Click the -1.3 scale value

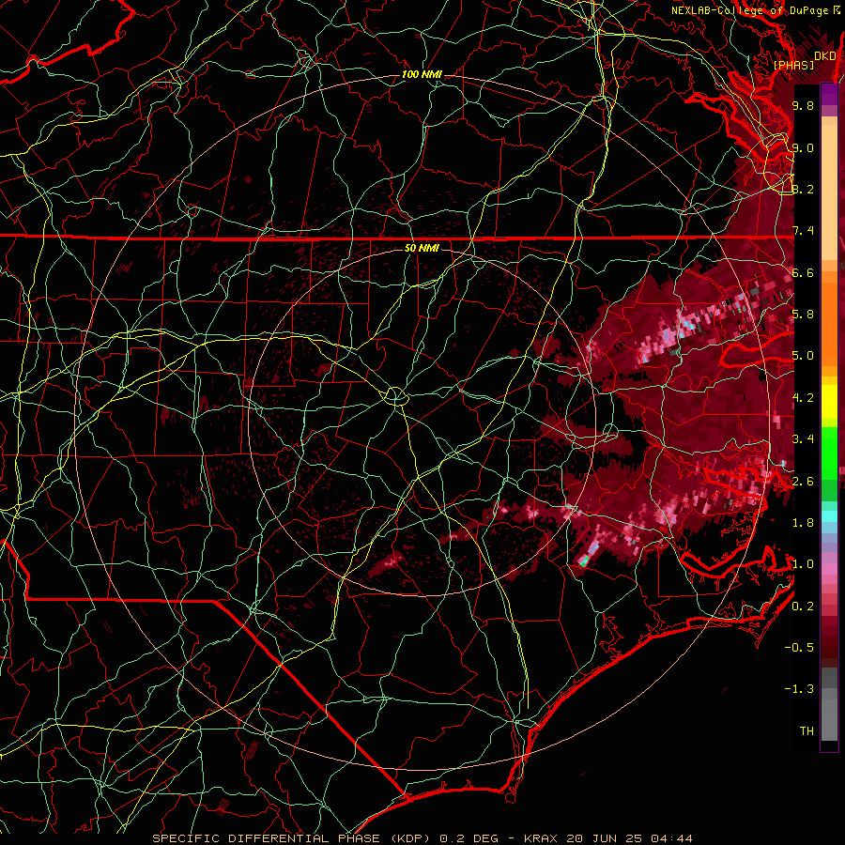[x=799, y=689]
